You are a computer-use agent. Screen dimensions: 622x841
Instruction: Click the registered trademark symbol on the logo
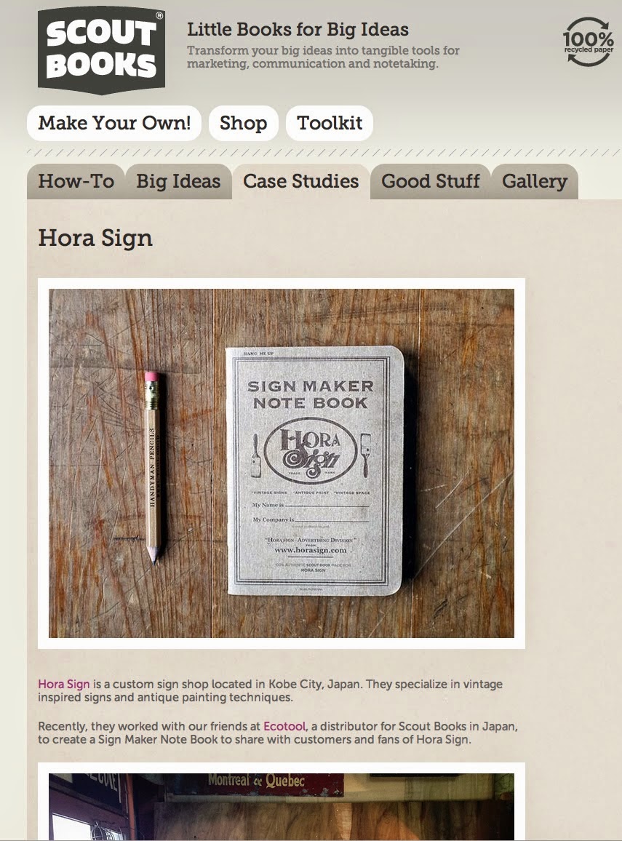point(159,15)
